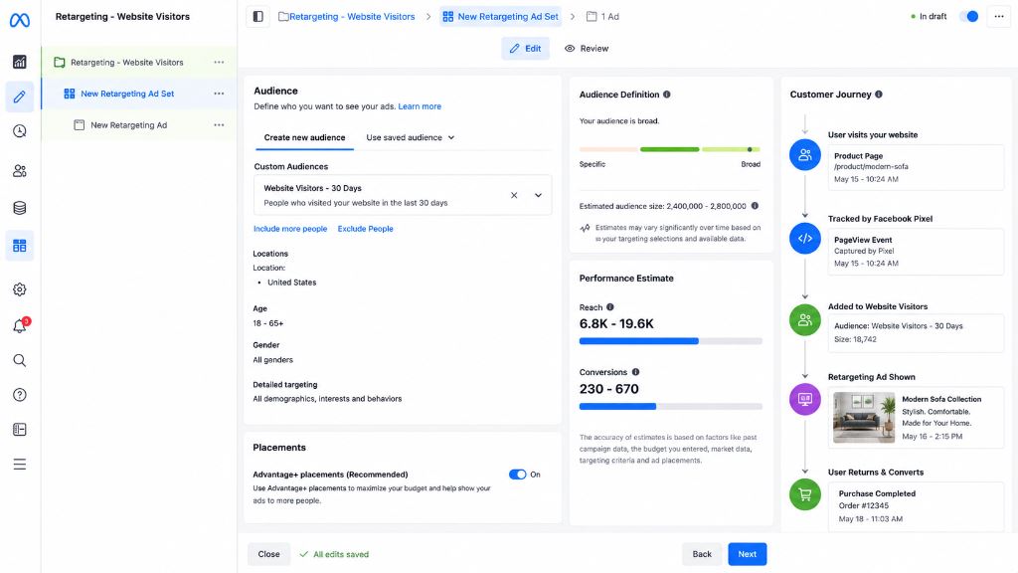The width and height of the screenshot is (1018, 573).
Task: Click the Product Page journey card
Action: (916, 167)
